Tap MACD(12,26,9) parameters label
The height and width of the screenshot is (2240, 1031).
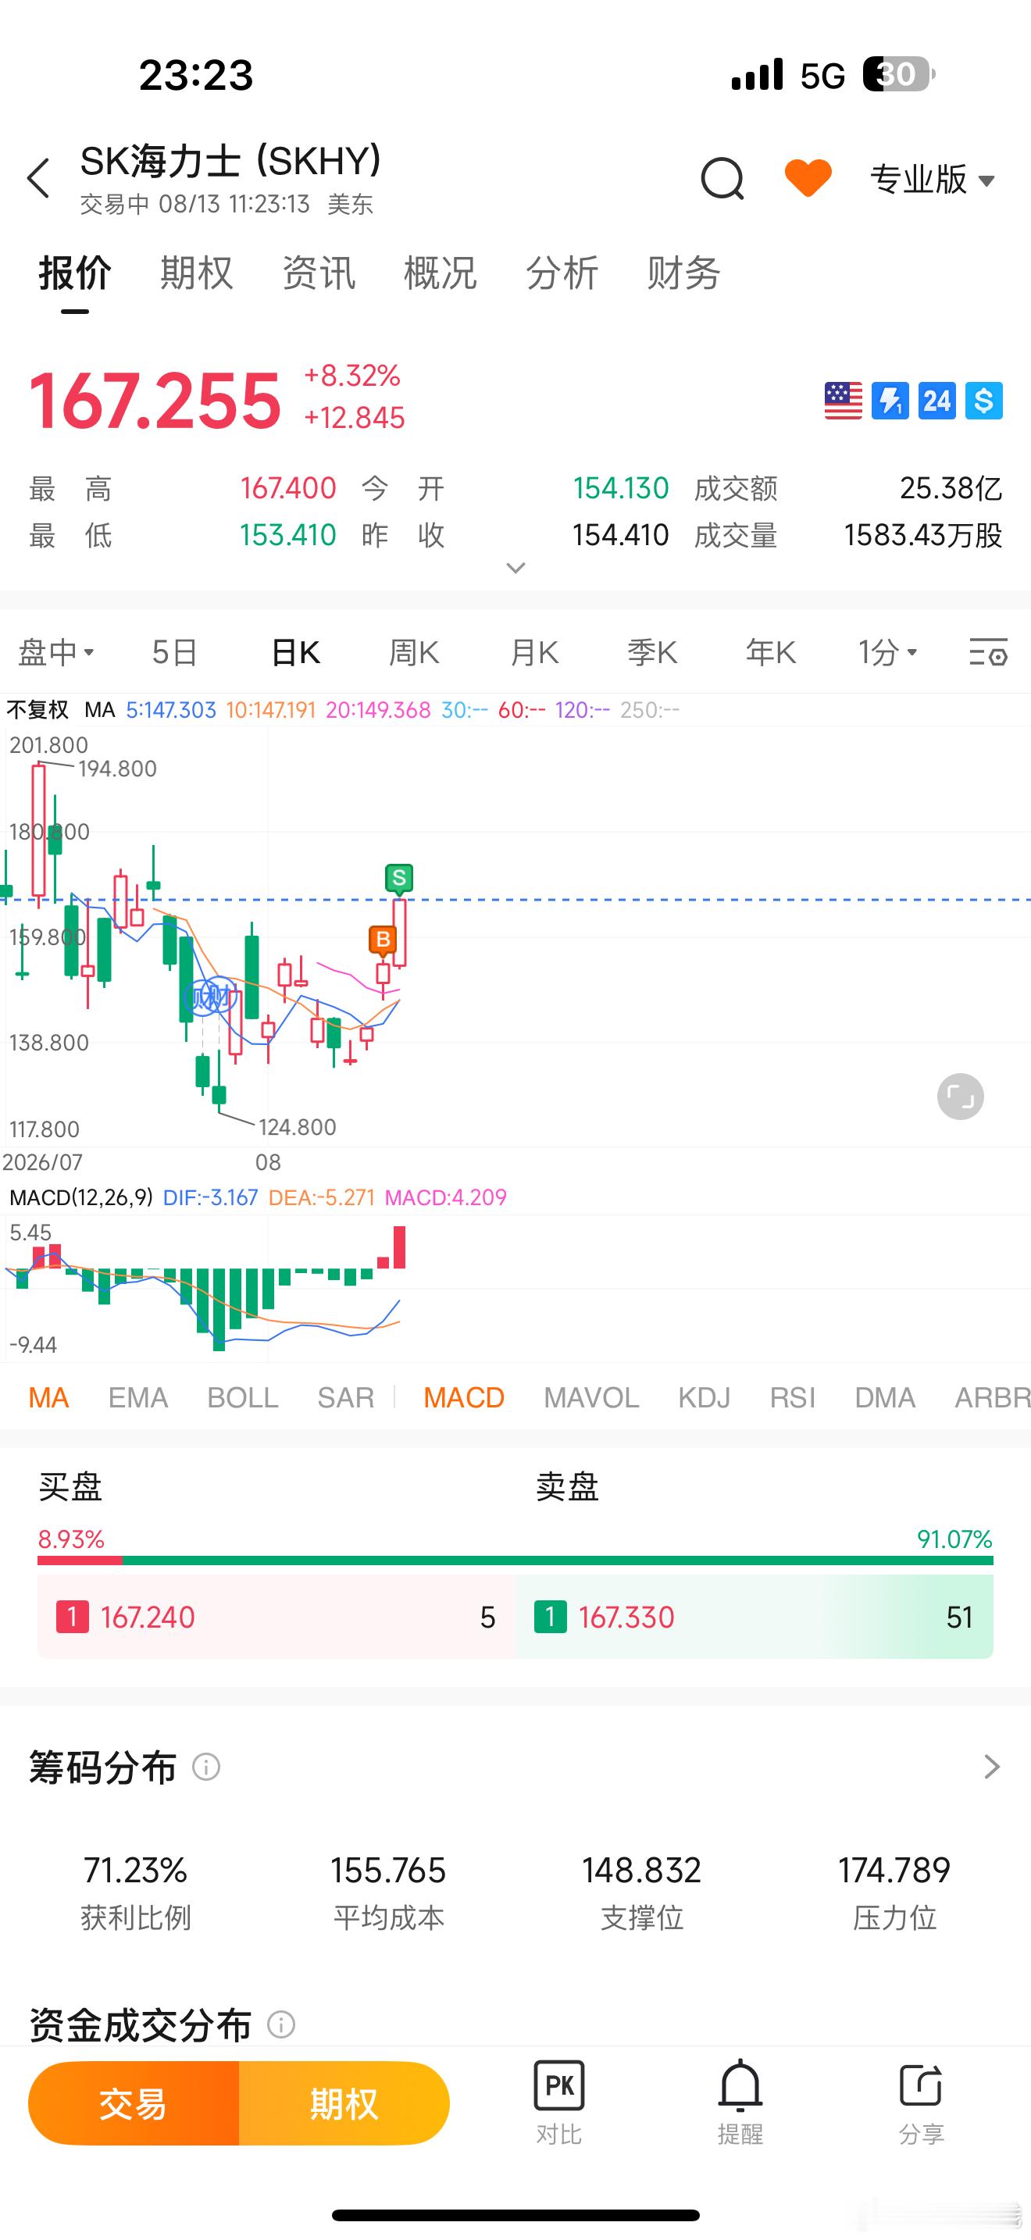pos(81,1197)
